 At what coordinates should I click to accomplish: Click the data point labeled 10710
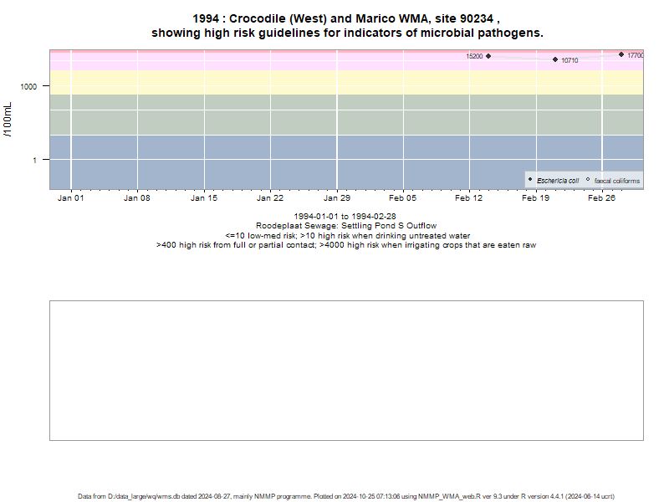point(555,59)
